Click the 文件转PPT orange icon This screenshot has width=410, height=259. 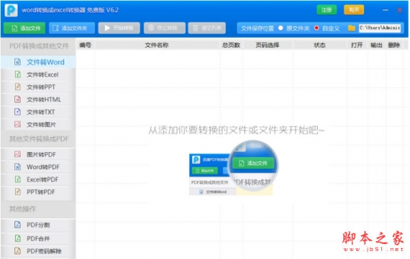click(17, 87)
